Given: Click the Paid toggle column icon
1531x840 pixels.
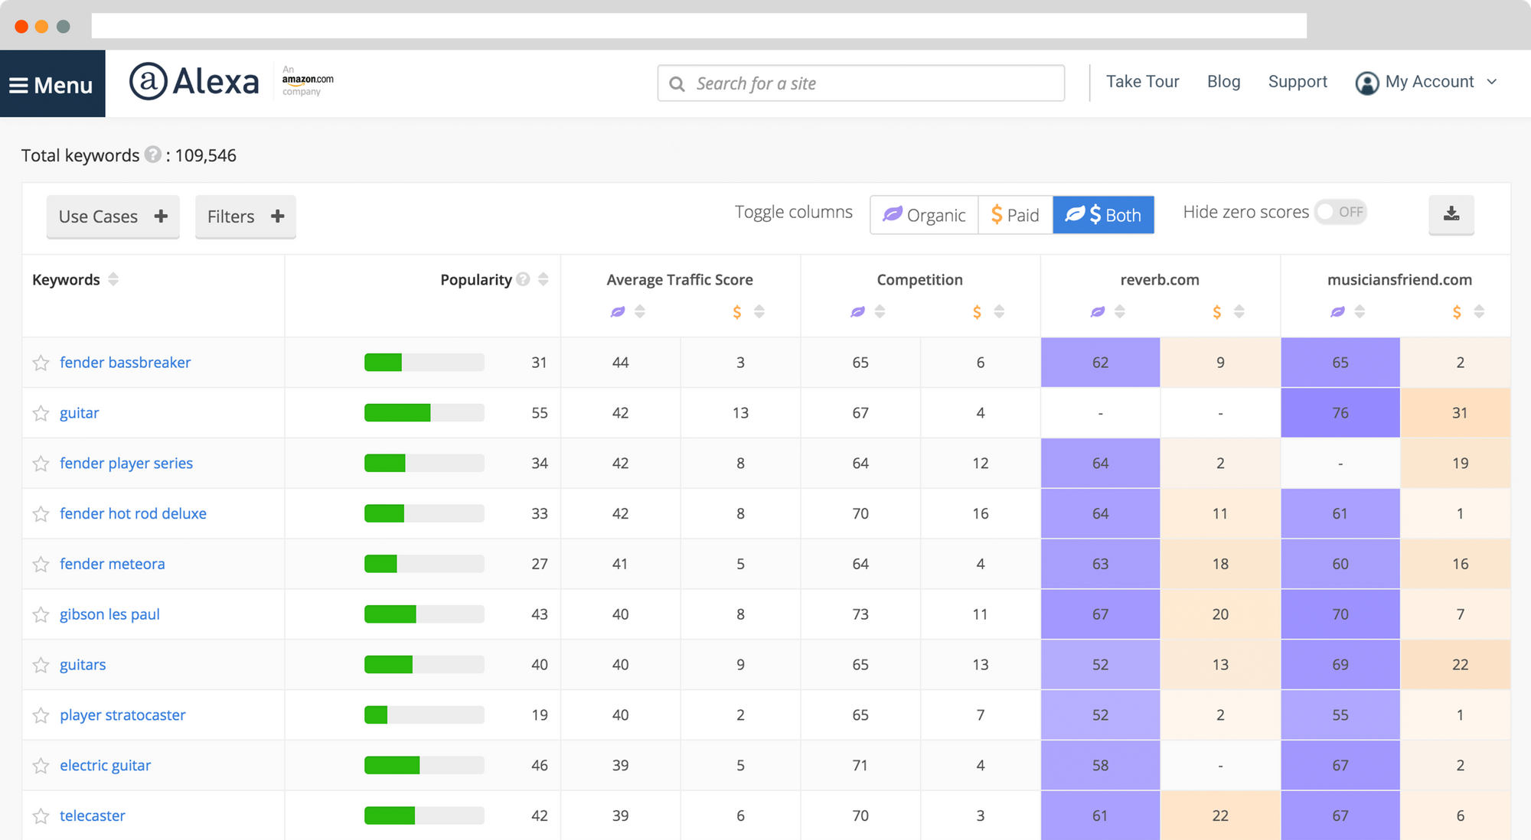Looking at the screenshot, I should click(1014, 213).
